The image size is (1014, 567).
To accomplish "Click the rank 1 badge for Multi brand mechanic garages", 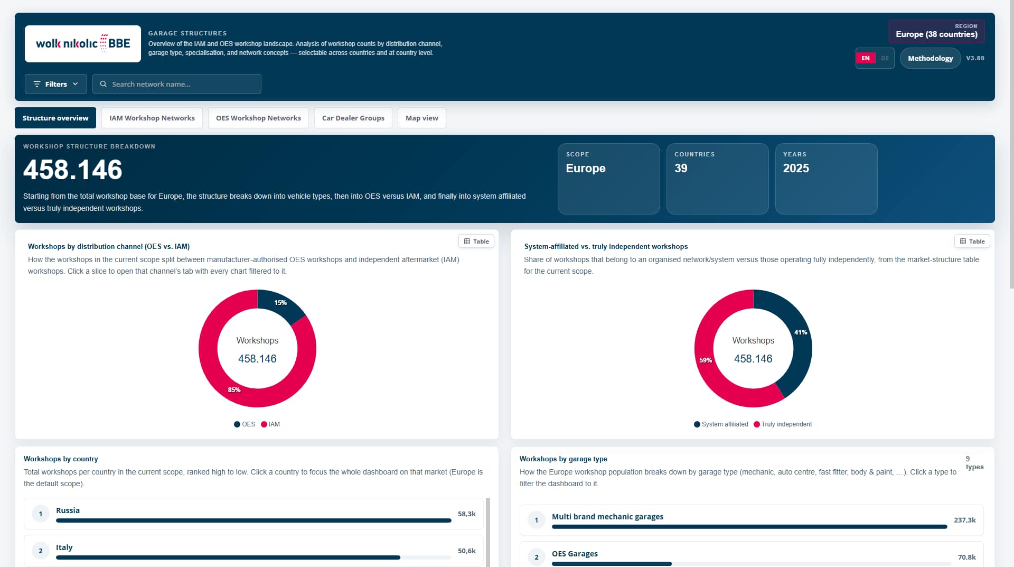I will click(x=537, y=520).
